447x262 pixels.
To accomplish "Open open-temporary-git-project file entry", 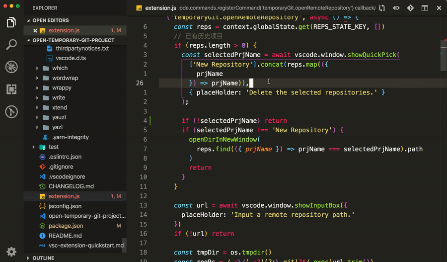I will [75, 216].
